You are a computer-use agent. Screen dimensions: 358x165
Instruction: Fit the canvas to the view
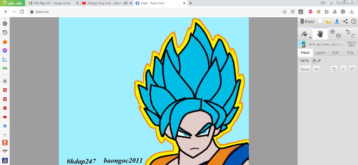[316, 69]
